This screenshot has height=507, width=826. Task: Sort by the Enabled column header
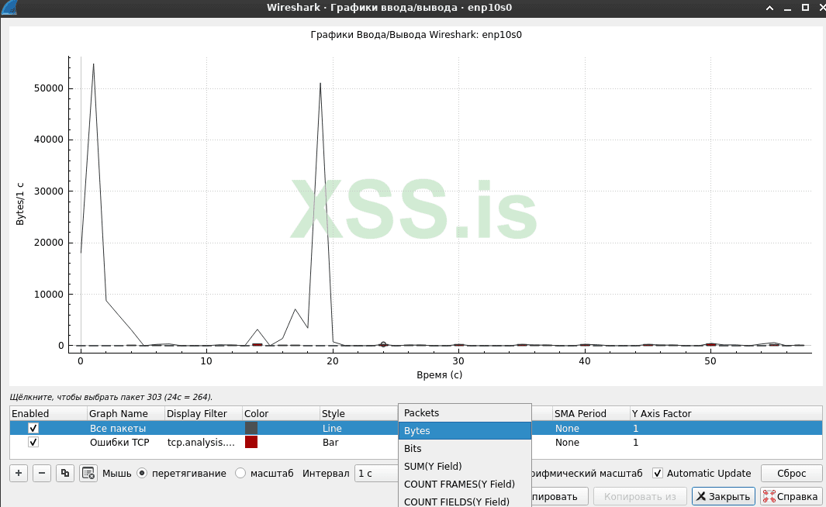point(48,413)
